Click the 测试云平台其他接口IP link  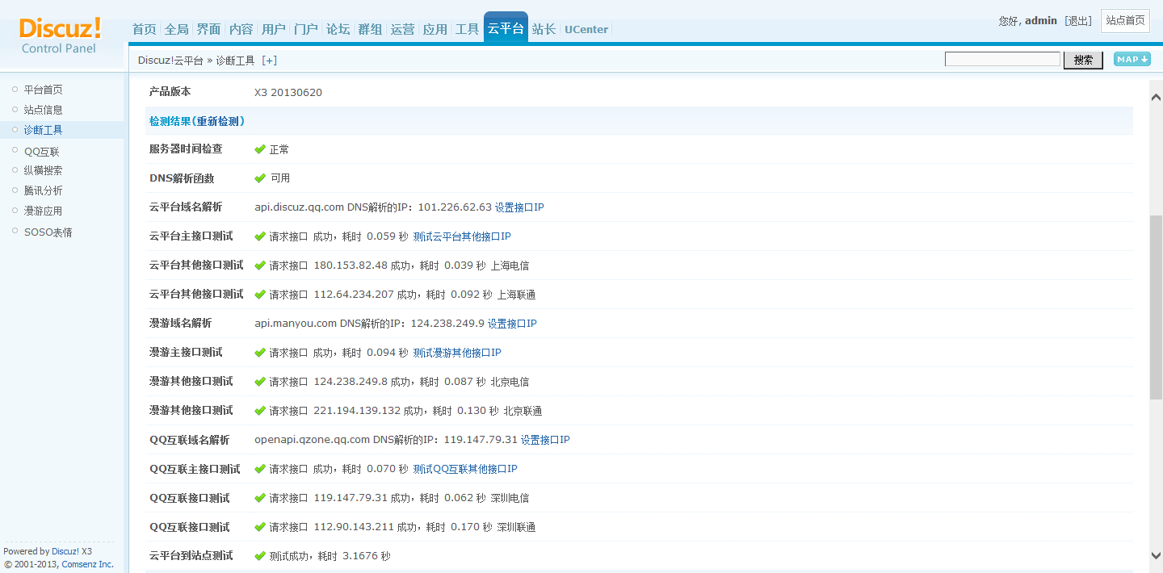click(x=462, y=236)
